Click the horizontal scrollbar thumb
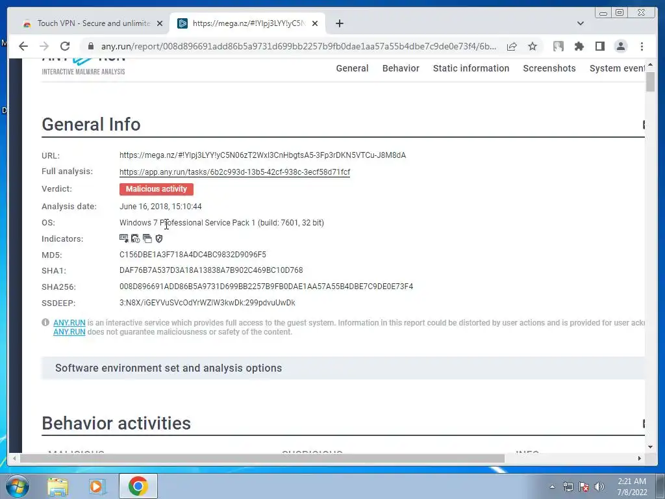 tap(262, 458)
